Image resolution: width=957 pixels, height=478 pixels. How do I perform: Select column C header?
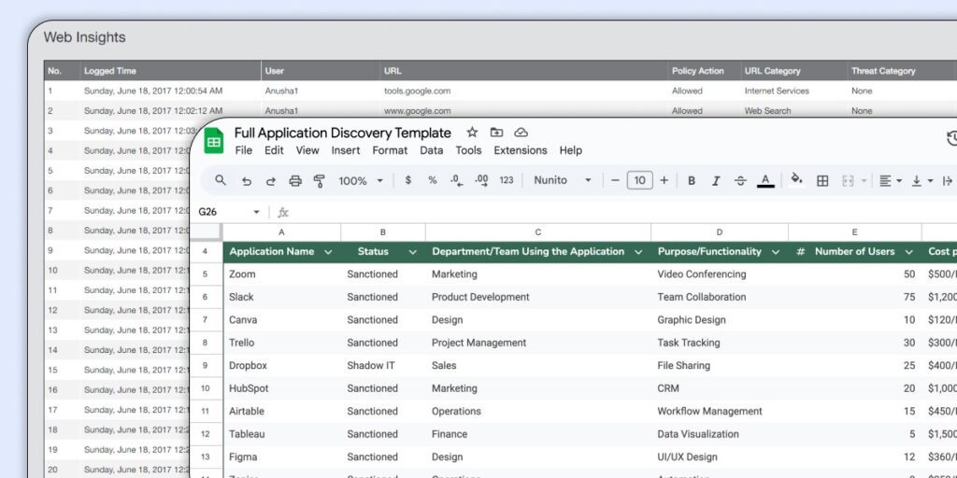pos(538,232)
